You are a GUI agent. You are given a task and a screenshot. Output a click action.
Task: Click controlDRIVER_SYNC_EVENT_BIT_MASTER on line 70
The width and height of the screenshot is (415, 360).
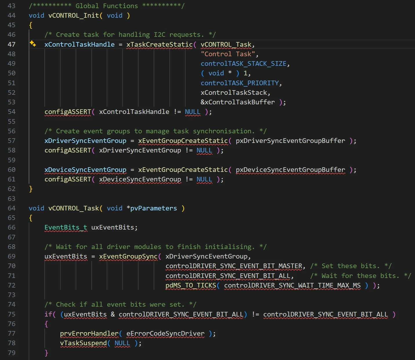(234, 266)
